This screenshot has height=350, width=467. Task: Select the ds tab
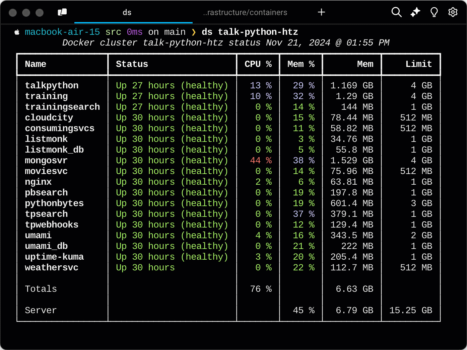point(127,12)
